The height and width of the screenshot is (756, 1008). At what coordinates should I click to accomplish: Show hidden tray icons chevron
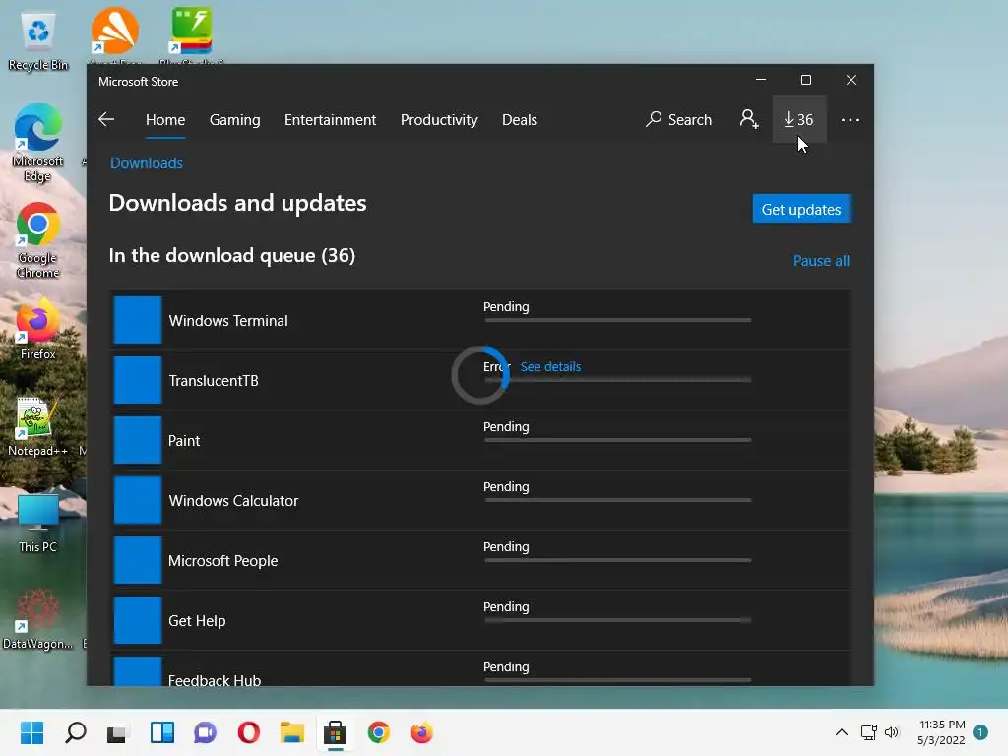(x=841, y=732)
